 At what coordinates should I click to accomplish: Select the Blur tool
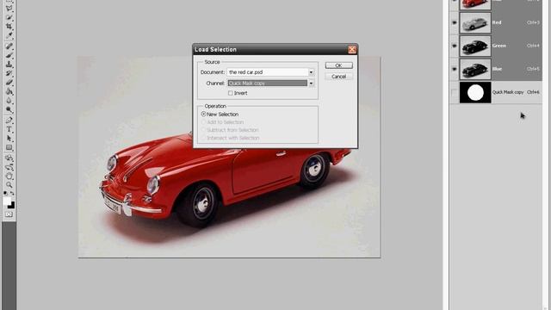[x=9, y=101]
